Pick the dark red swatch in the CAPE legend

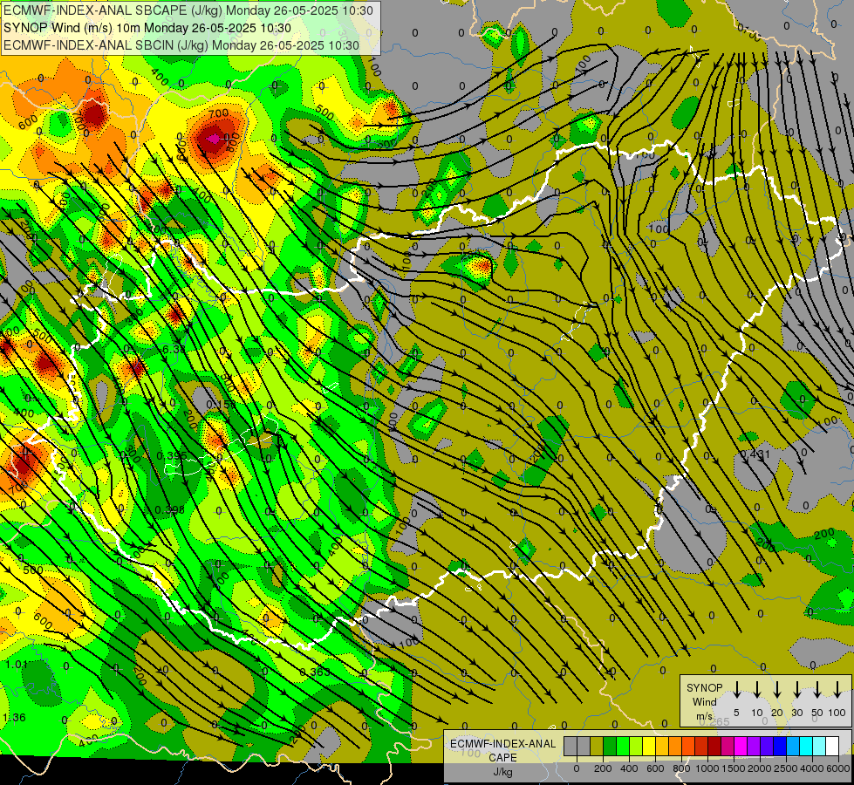[714, 746]
